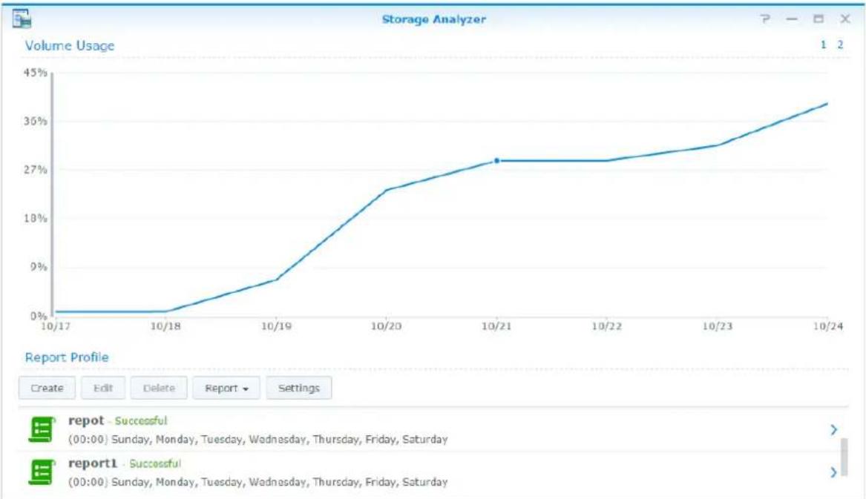The width and height of the screenshot is (866, 499).
Task: Expand the report1 profile chevron
Action: [834, 472]
